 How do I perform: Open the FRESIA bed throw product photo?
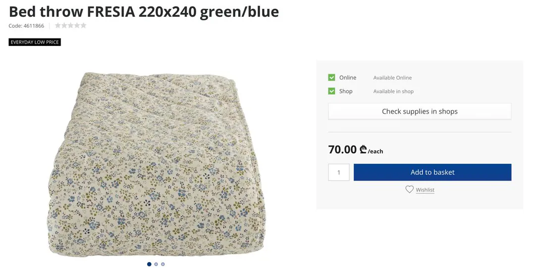coord(156,165)
